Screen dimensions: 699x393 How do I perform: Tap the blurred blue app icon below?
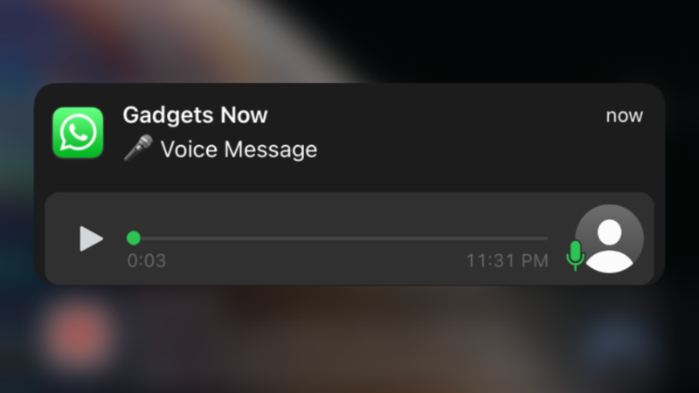[x=618, y=339]
